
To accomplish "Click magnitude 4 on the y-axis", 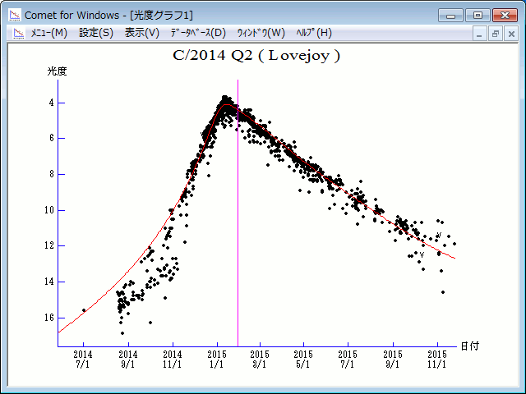I will 51,103.
